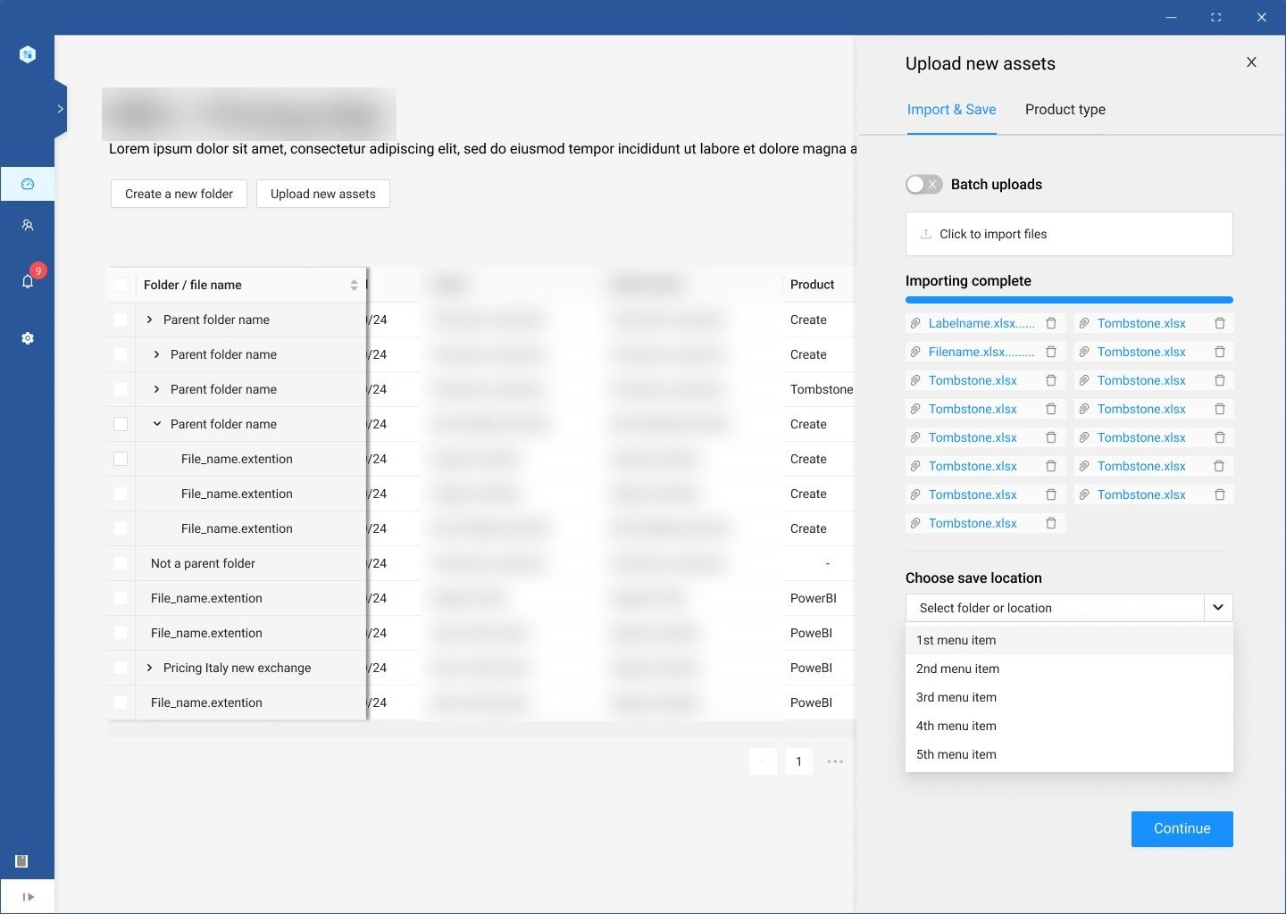Screen dimensions: 1286x914
Task: Open the dashboard icon in sidebar
Action: [28, 184]
